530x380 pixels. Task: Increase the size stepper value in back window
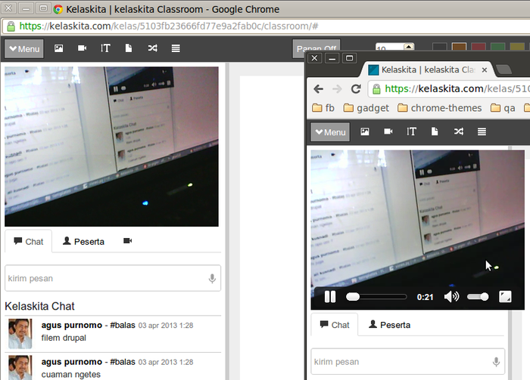point(409,46)
